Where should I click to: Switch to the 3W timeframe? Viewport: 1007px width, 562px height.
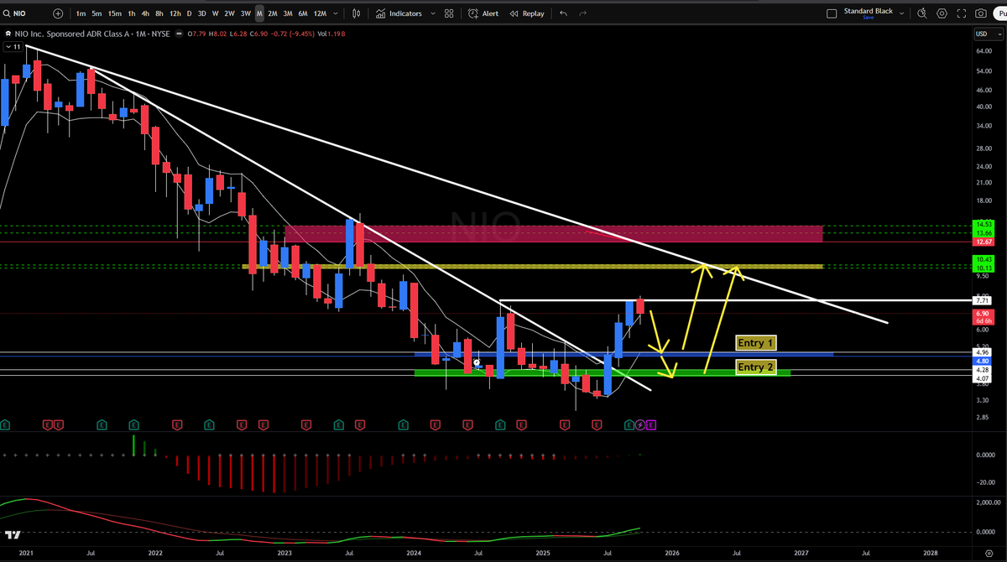(245, 13)
